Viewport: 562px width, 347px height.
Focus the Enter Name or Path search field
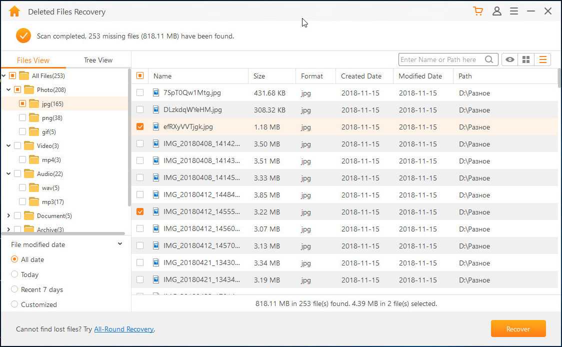tap(440, 59)
